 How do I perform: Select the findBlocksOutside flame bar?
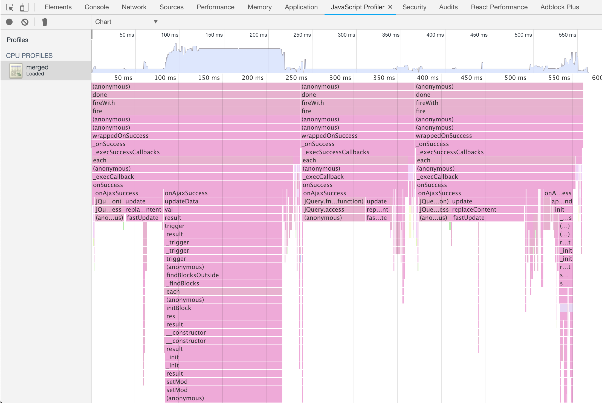coord(224,275)
